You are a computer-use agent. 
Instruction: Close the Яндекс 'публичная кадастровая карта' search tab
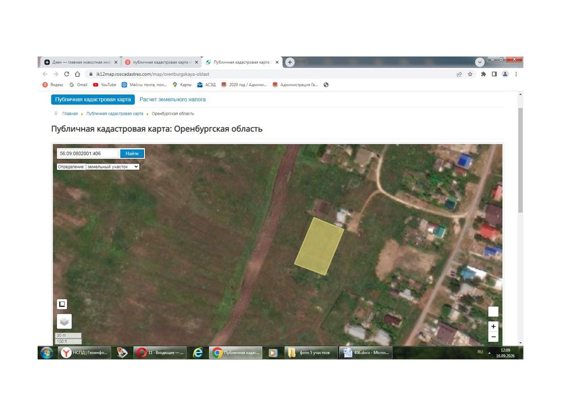pos(196,62)
